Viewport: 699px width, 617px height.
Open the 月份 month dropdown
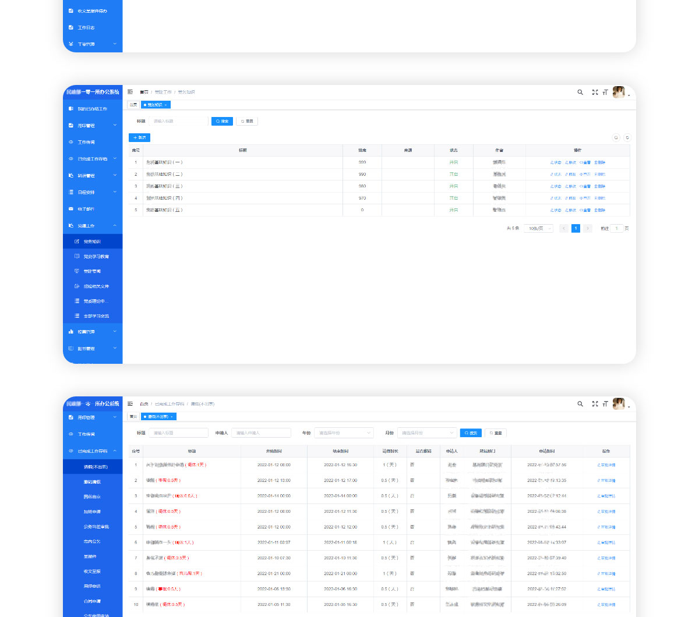[x=426, y=433]
